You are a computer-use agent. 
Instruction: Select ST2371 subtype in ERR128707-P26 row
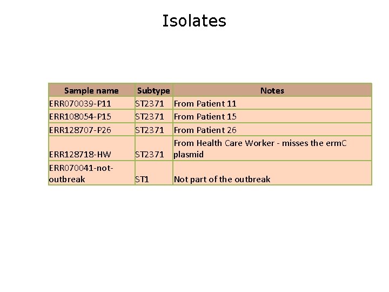click(x=150, y=130)
